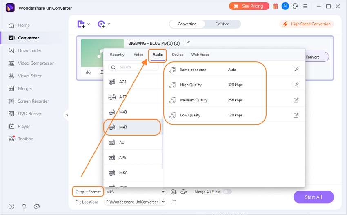Edit the Low Quality preset settings

296,115
